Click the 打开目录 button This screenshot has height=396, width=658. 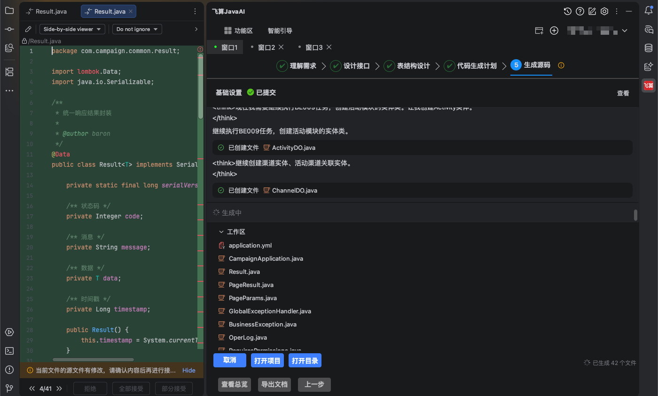pyautogui.click(x=305, y=360)
